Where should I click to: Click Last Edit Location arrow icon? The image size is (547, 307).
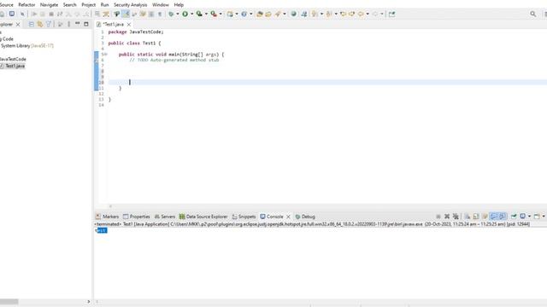click(x=344, y=14)
